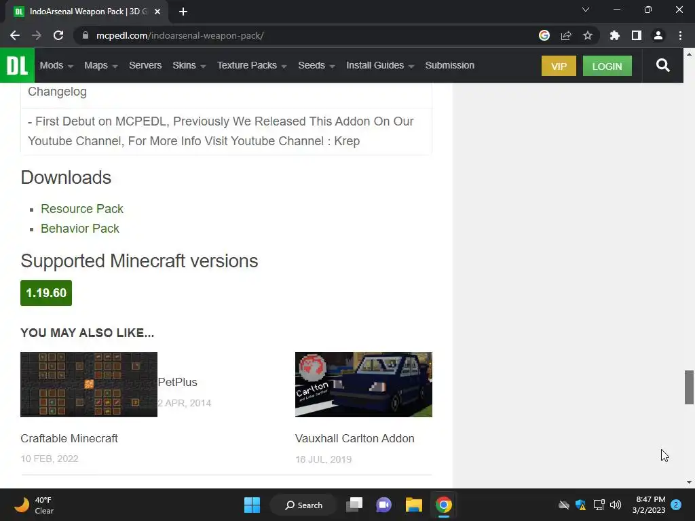Click the taskbar Search box

click(x=304, y=505)
